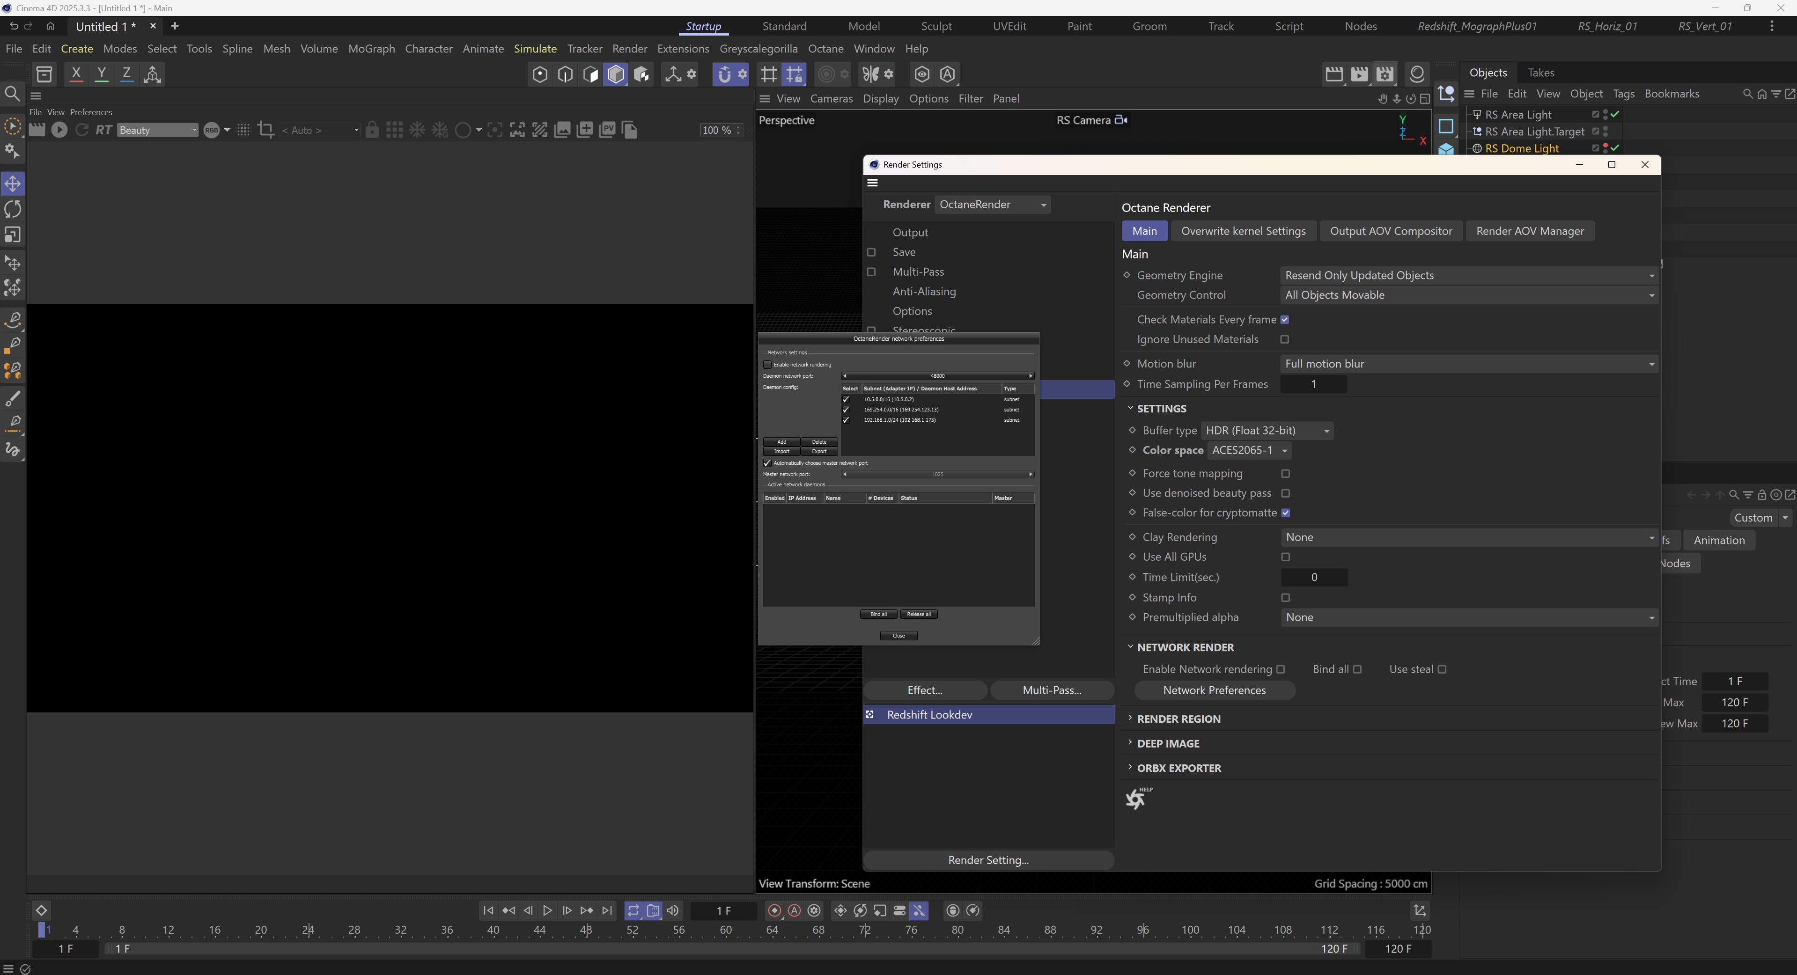Enable the Multi-Pass checkbox
The image size is (1797, 975).
pos(871,272)
